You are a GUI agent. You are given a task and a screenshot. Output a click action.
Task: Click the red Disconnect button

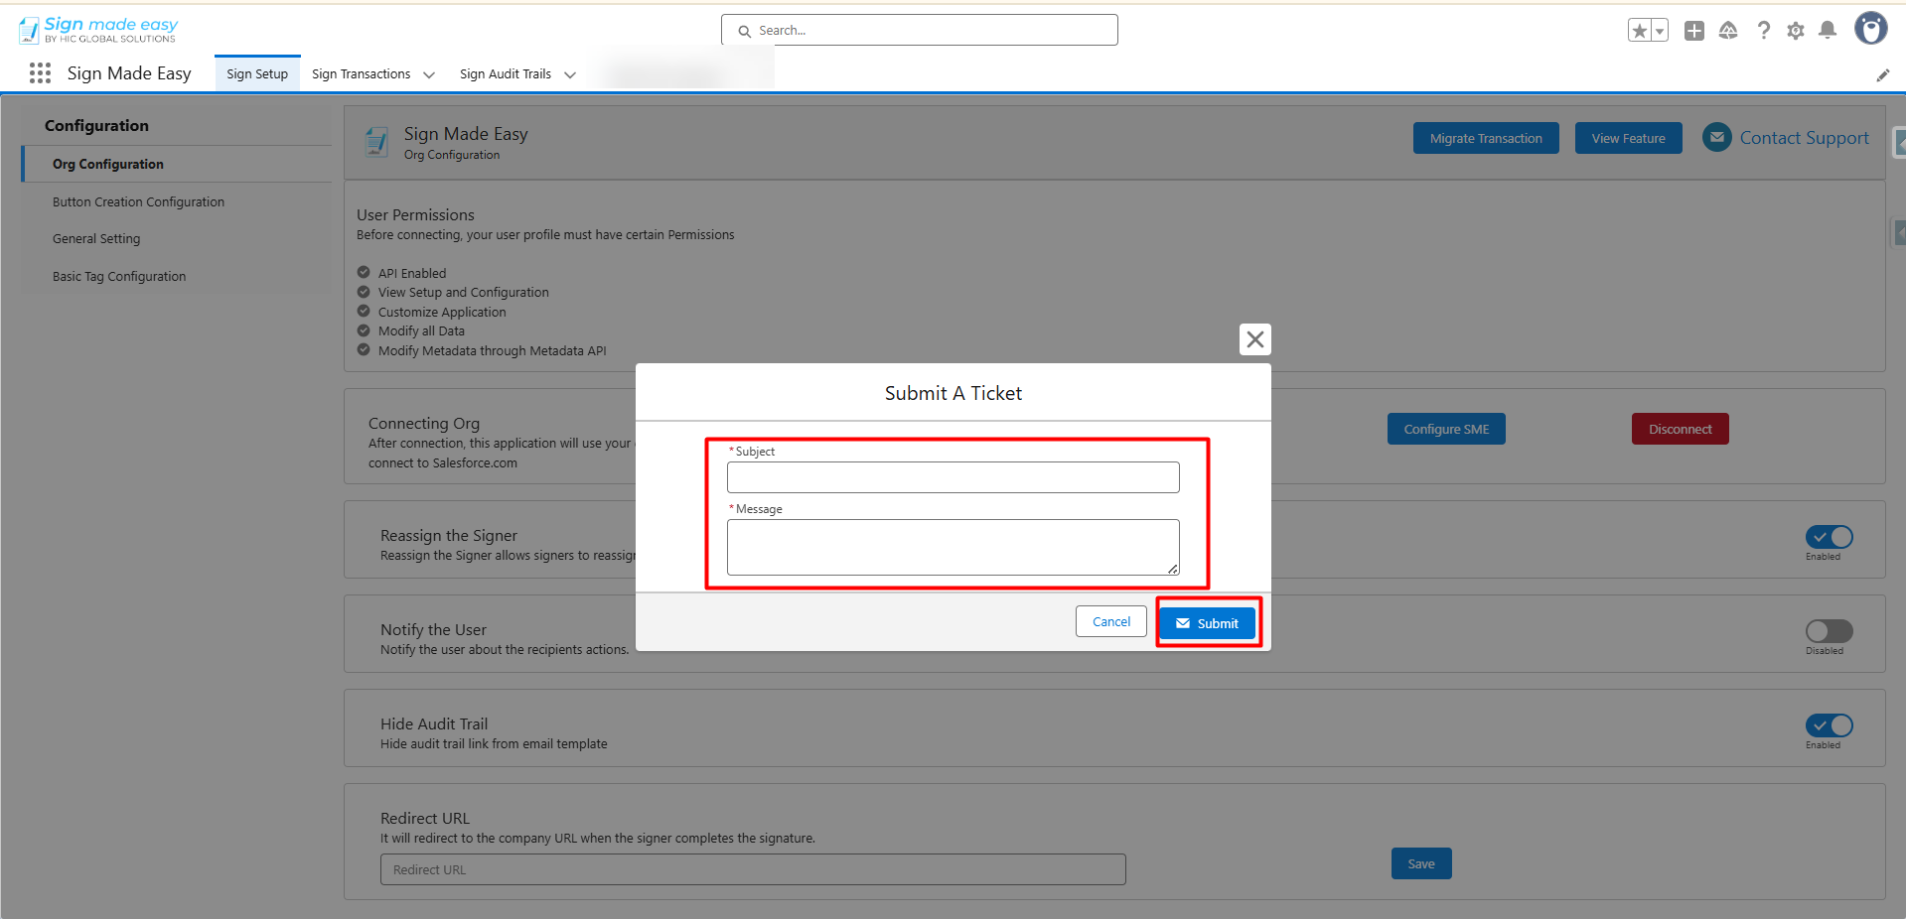[1681, 429]
